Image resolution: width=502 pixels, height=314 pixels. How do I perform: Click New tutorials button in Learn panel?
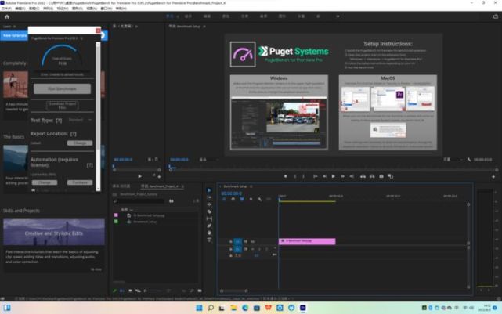click(14, 35)
